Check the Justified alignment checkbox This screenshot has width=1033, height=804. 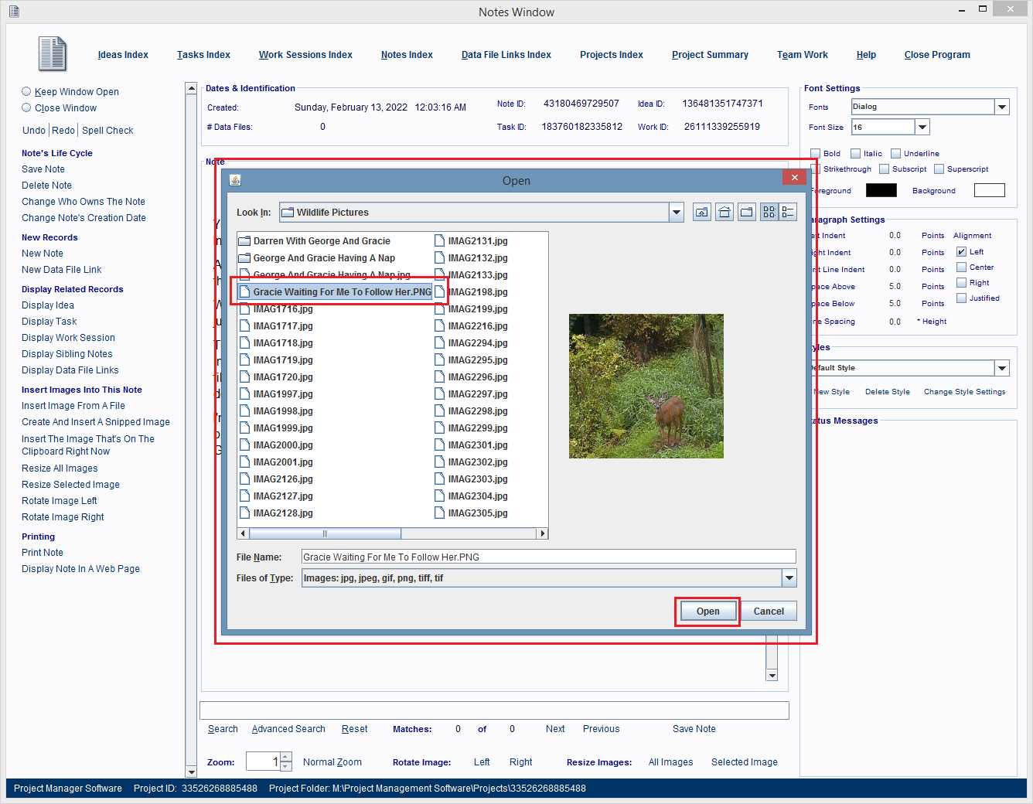click(961, 298)
